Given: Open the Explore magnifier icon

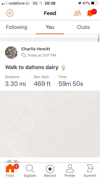Looking at the screenshot, I should [30, 169].
